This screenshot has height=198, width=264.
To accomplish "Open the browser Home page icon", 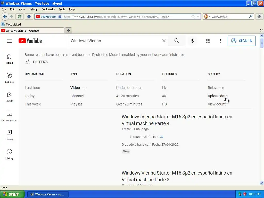I will point(29,16).
